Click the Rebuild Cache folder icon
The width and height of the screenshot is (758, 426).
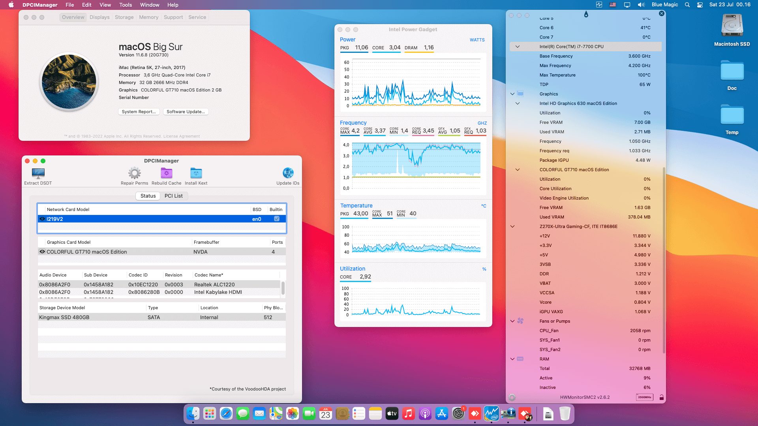click(x=167, y=173)
